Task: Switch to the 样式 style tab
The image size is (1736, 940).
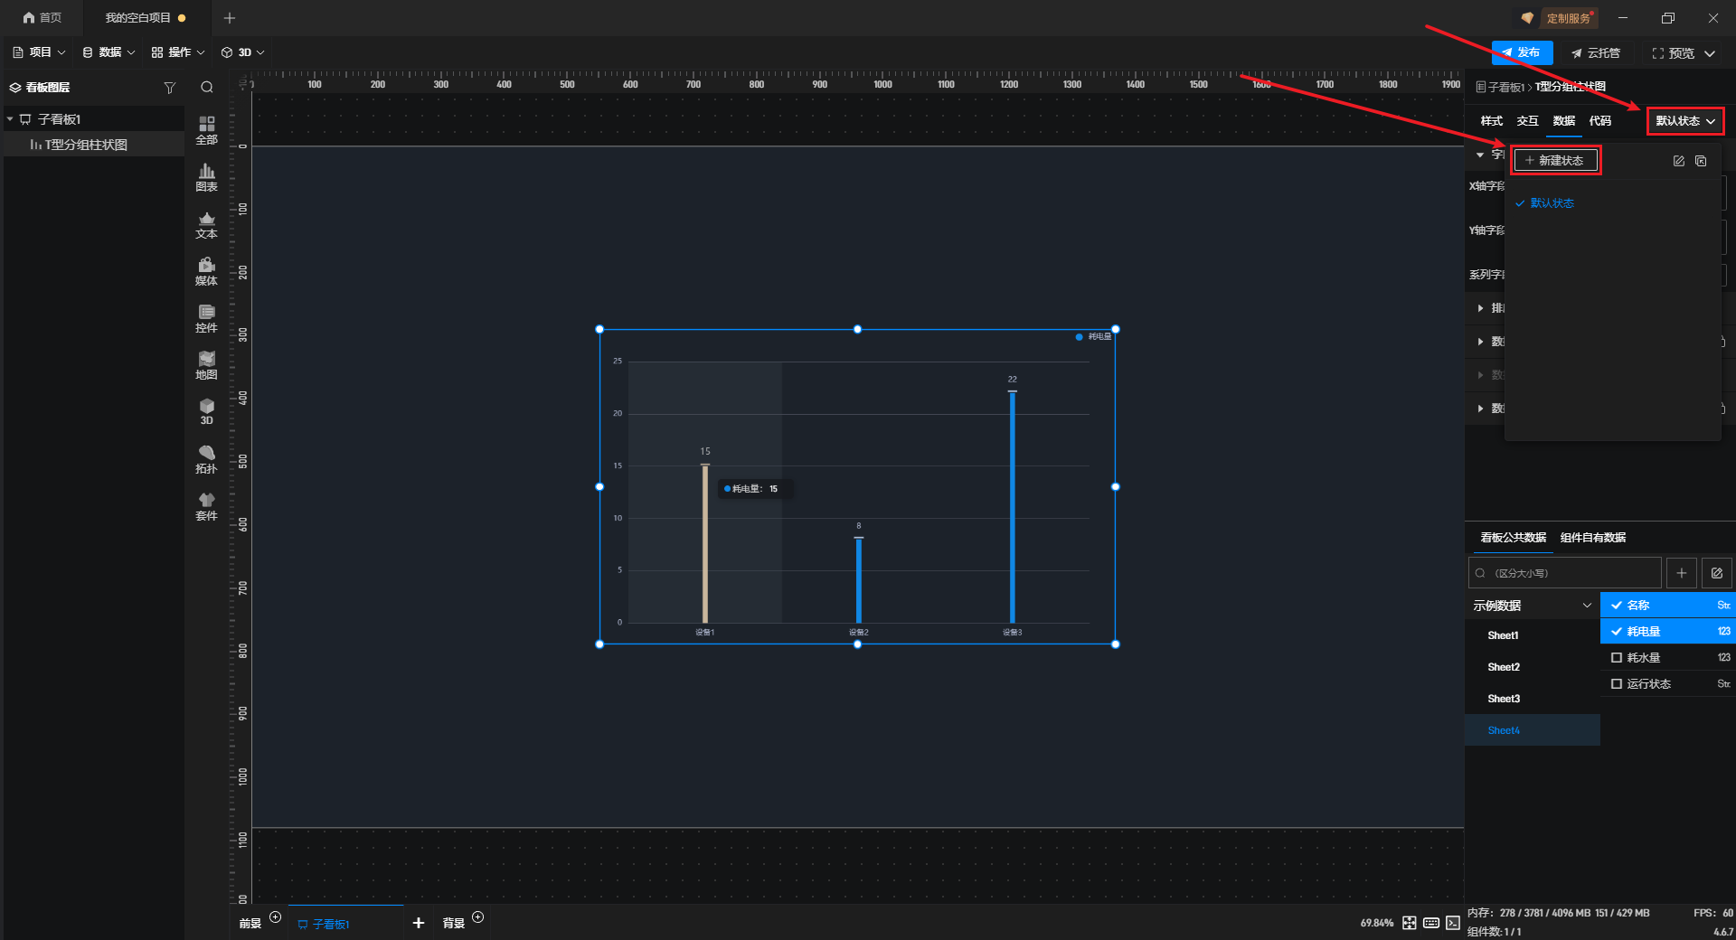Action: (x=1491, y=121)
